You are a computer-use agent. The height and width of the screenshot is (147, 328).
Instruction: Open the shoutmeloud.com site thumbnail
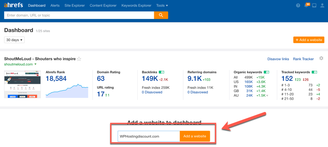pos(22,84)
